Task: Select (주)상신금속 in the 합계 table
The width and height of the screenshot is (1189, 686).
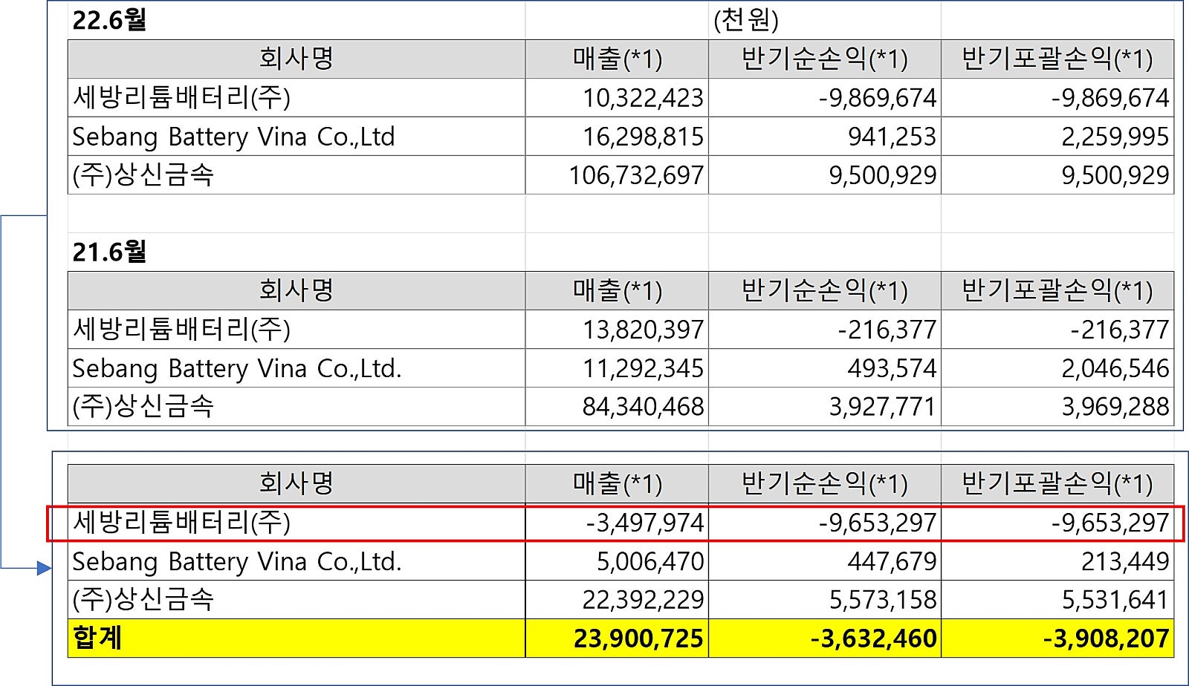Action: coord(297,600)
